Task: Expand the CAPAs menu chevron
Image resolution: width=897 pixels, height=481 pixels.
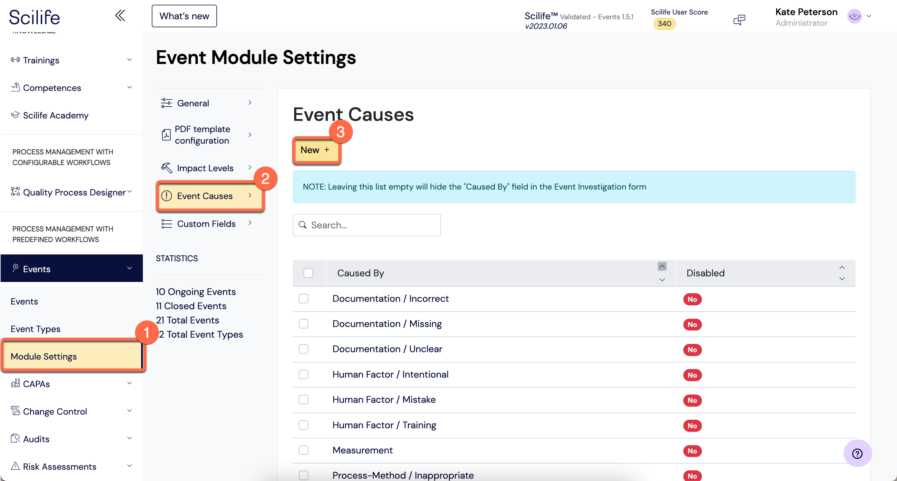Action: point(130,383)
